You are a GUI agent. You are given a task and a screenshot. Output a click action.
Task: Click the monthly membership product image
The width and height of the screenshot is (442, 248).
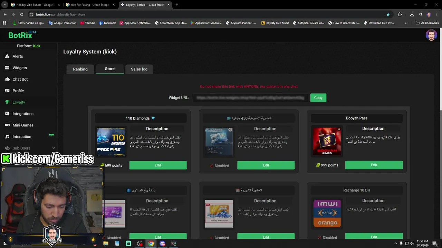pos(219,214)
